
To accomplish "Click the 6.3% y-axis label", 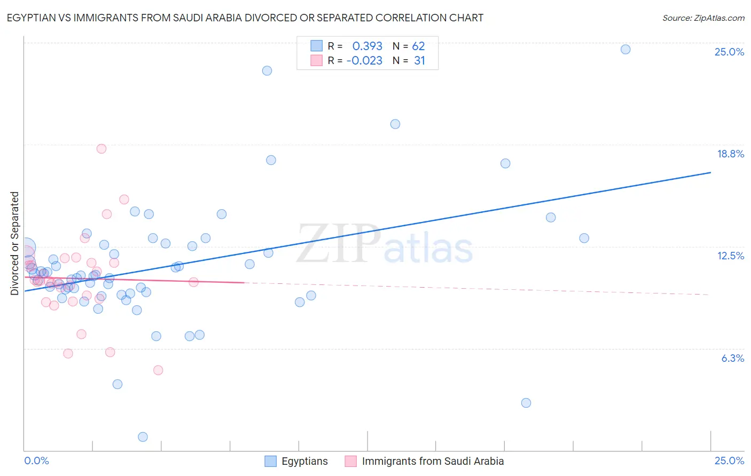I will pos(732,358).
